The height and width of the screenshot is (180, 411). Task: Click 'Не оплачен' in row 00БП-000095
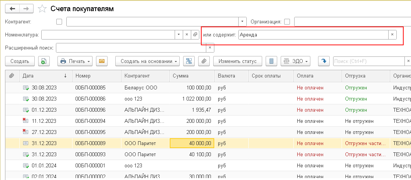(310, 132)
